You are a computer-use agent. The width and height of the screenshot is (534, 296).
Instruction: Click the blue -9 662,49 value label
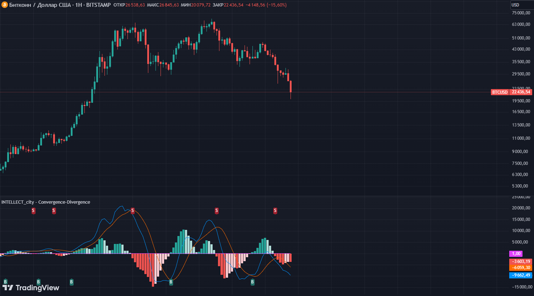tap(521, 275)
